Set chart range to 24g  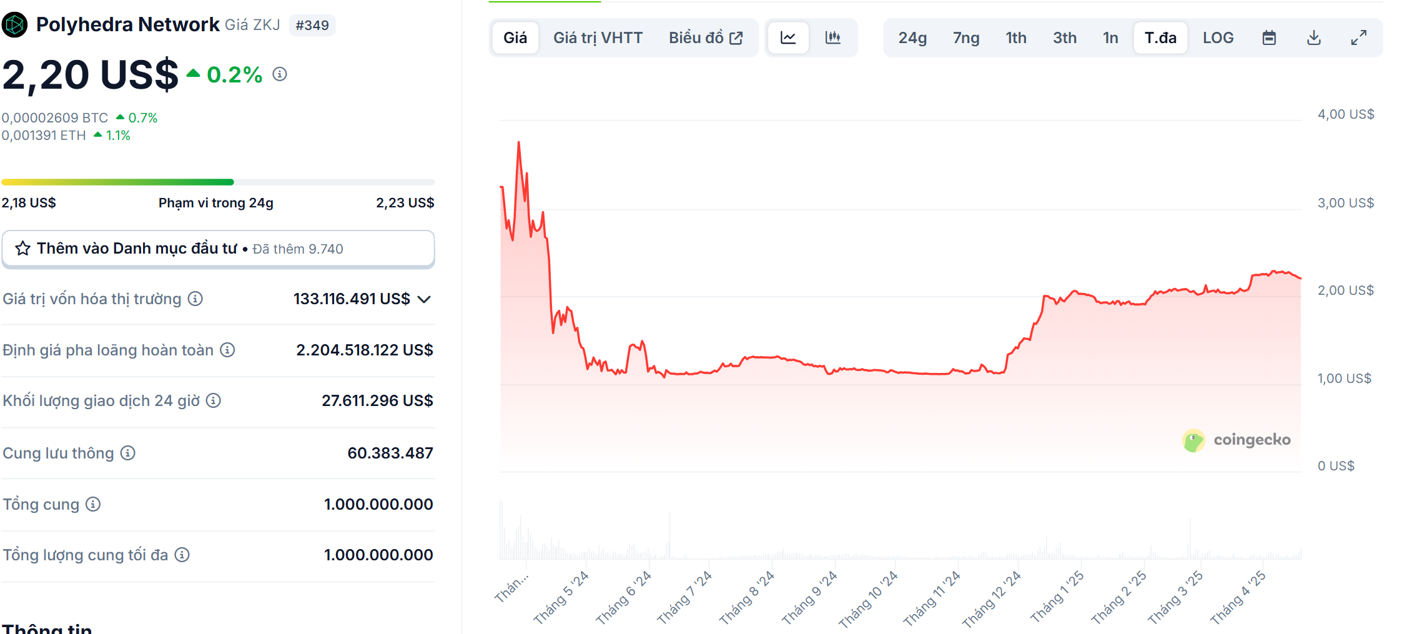coord(912,38)
